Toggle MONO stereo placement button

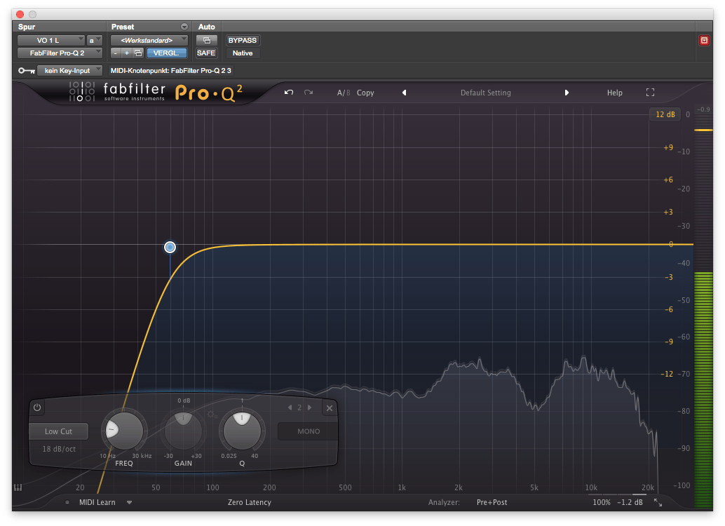click(309, 431)
